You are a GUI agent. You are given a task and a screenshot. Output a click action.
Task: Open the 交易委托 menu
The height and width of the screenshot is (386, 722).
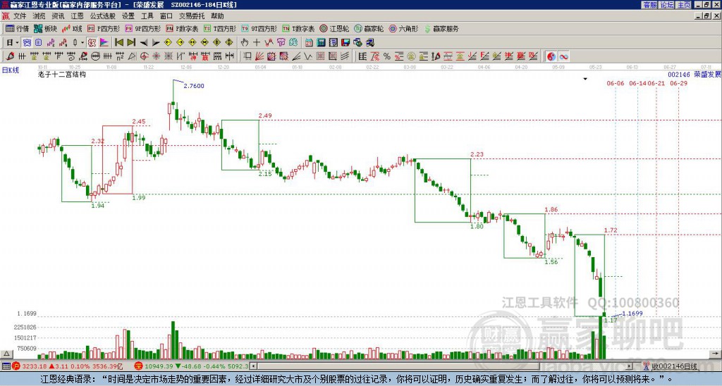click(x=192, y=16)
